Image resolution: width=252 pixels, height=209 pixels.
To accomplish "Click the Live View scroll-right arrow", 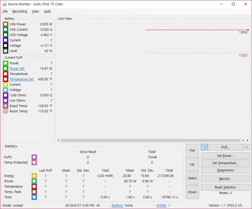I will click(243, 140).
